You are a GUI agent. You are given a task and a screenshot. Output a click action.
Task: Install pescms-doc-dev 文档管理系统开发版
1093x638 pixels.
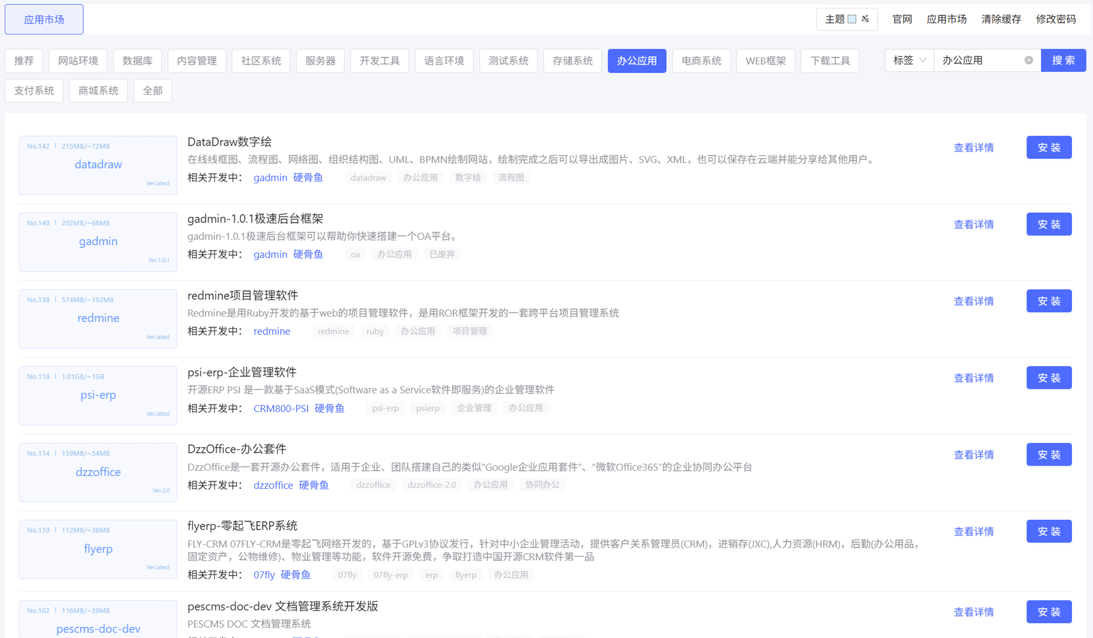tap(1049, 612)
